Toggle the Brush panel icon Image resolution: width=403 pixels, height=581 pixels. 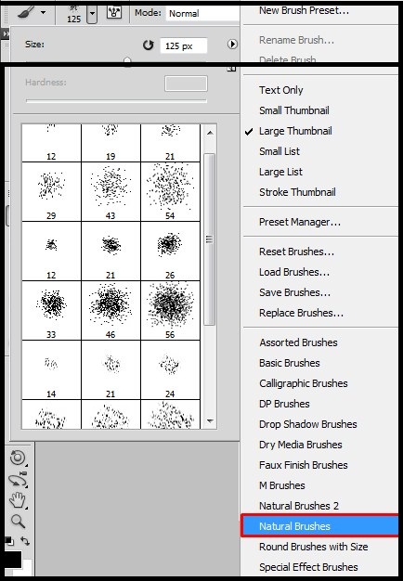[114, 13]
